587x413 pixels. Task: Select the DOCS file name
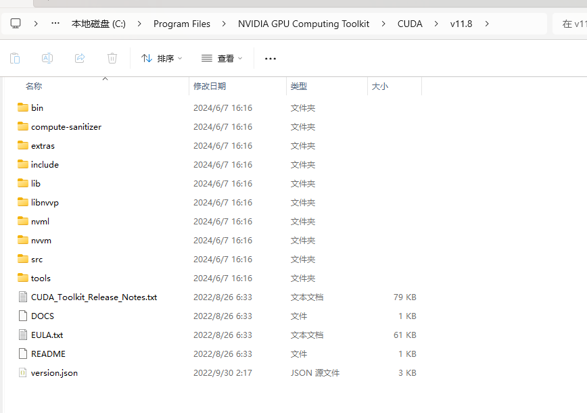[x=43, y=316]
